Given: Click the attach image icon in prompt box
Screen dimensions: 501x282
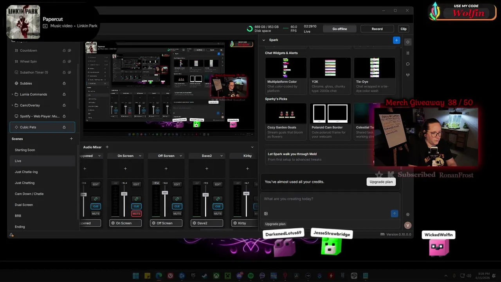Looking at the screenshot, I should click(266, 213).
